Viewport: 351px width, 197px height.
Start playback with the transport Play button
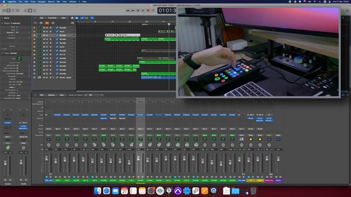click(x=143, y=10)
